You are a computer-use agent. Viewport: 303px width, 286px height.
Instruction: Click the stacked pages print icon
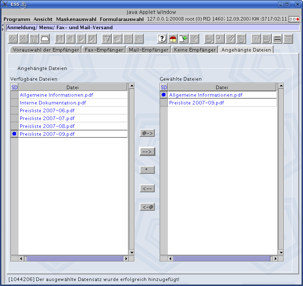pyautogui.click(x=209, y=39)
